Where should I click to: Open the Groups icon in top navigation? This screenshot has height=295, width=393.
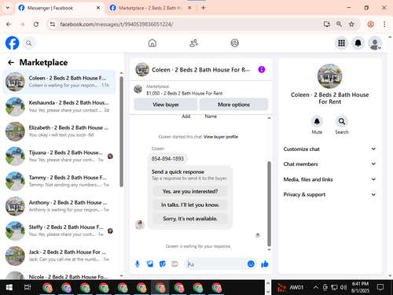[234, 43]
